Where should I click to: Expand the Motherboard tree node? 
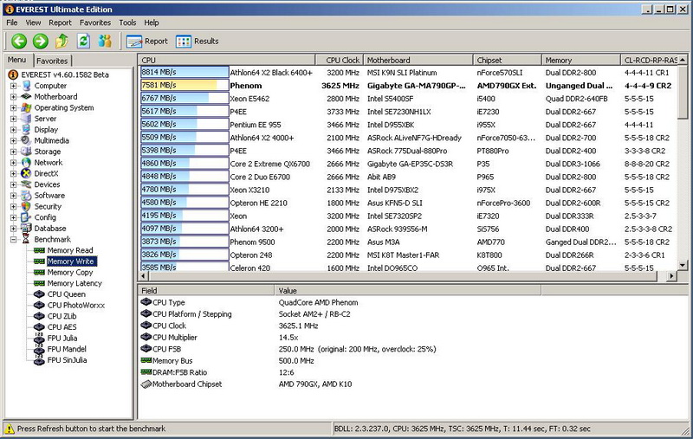pos(13,97)
